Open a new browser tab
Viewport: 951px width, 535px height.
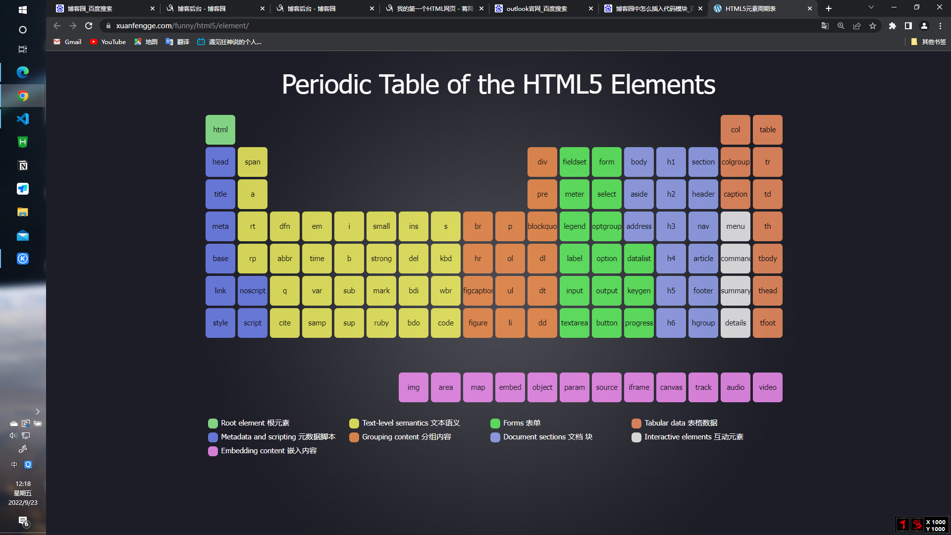pyautogui.click(x=829, y=8)
